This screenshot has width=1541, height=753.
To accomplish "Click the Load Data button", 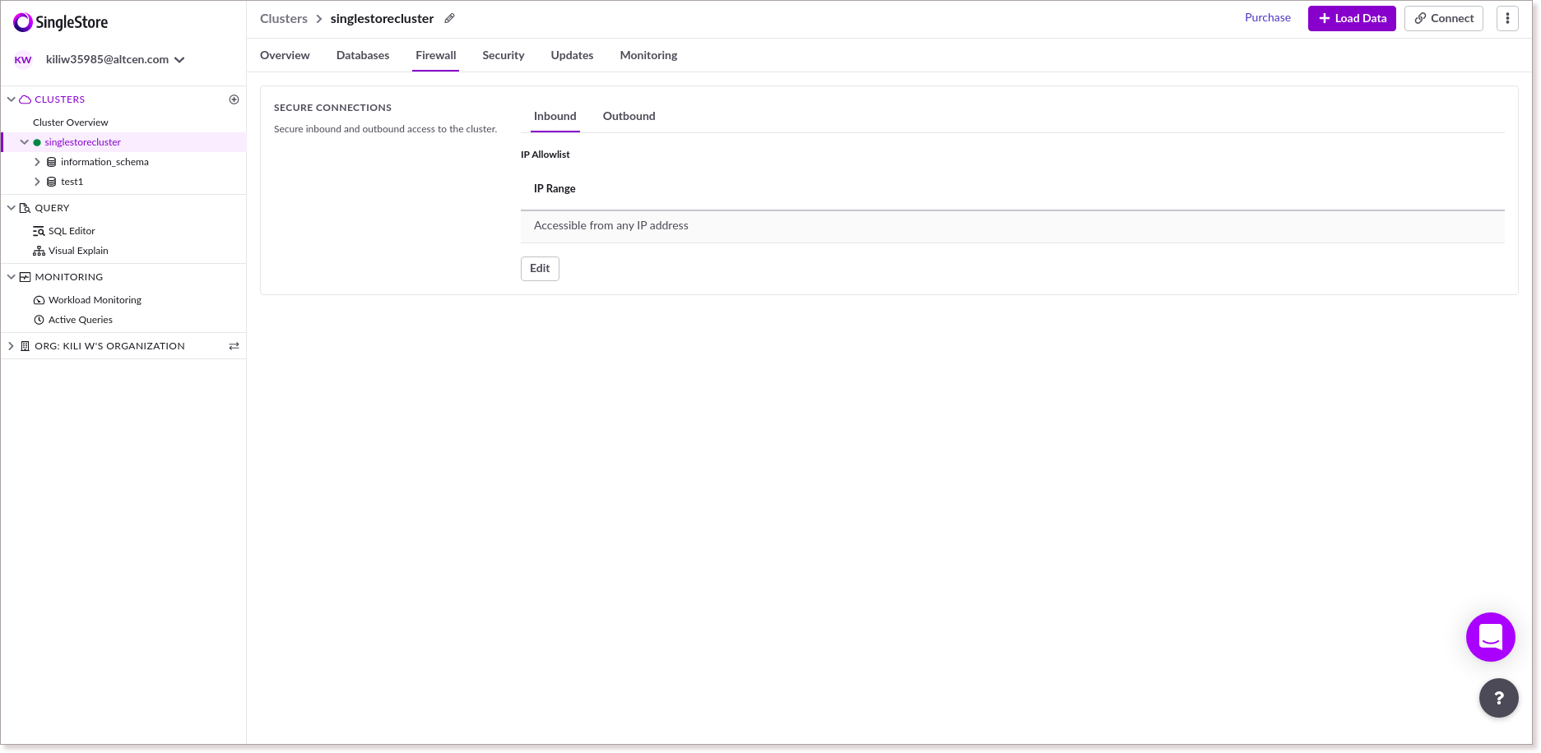I will (1352, 17).
